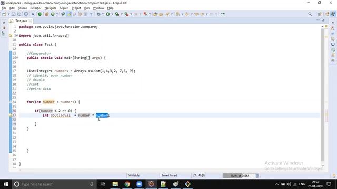Click the green circle toolbar icon

39,14
